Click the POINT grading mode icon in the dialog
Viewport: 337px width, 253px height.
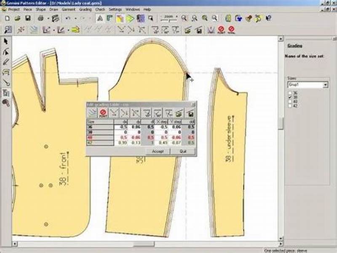104,114
